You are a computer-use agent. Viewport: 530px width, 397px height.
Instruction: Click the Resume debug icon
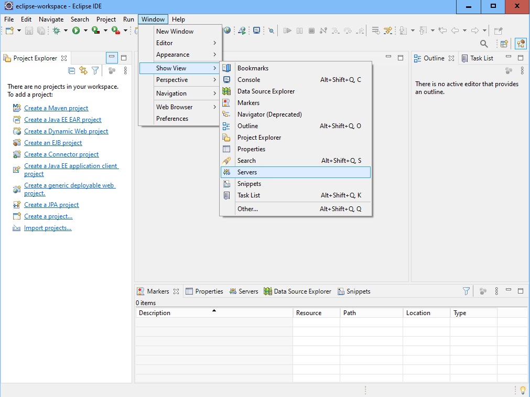coord(287,31)
